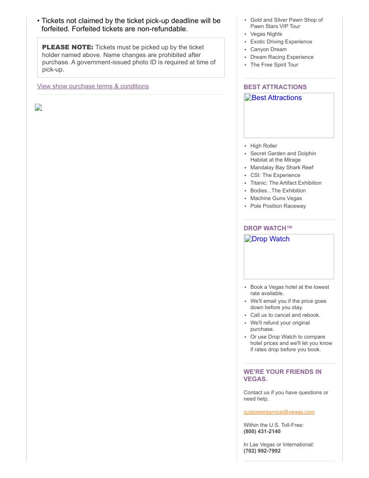The image size is (369, 478).
Task: Click the Drop Watch image placeholder
Action: coord(289,256)
